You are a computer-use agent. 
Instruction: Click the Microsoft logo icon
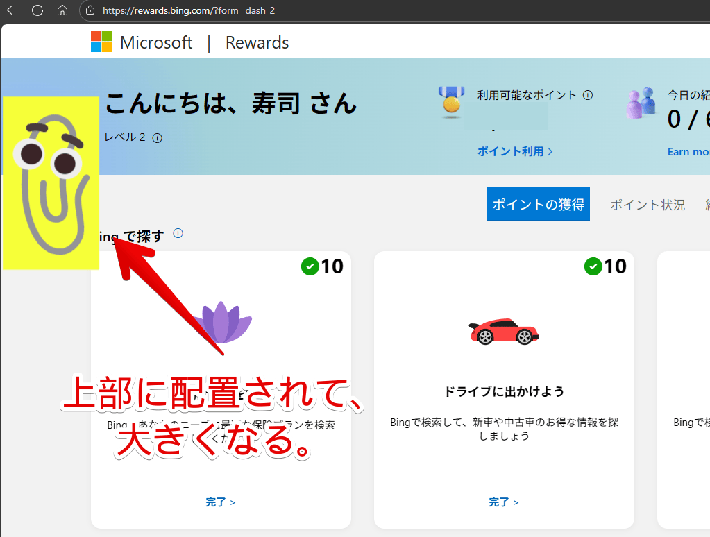[x=100, y=42]
